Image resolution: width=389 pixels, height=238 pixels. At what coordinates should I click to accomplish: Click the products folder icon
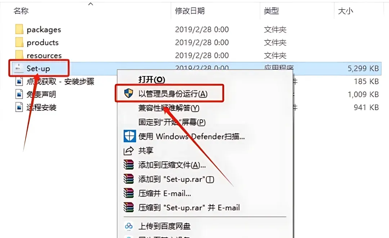click(19, 42)
